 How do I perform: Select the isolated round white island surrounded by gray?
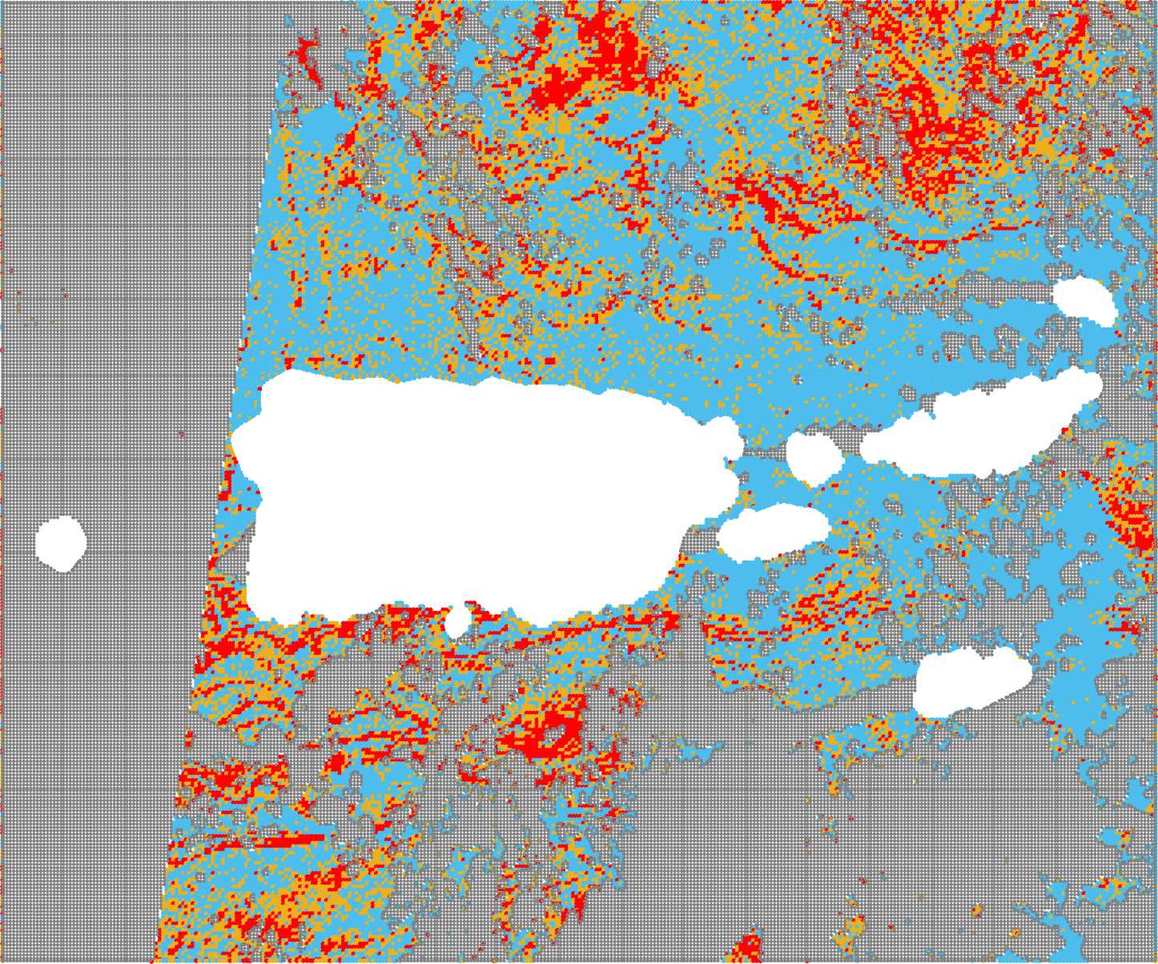61,544
